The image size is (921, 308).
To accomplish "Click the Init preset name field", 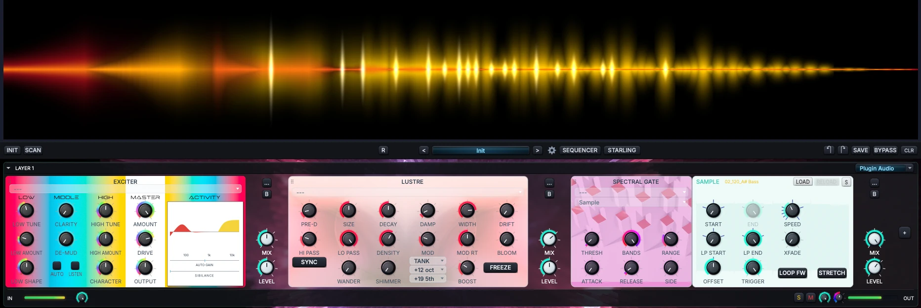I will point(480,150).
